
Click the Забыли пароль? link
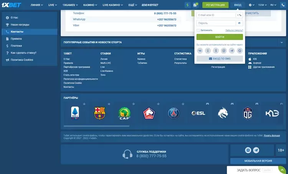click(x=234, y=30)
